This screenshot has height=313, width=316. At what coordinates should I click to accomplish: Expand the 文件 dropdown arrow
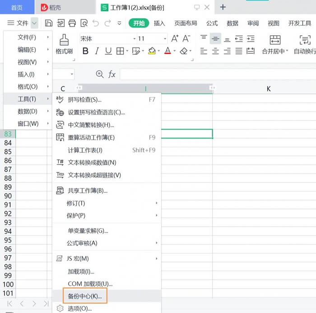34,23
